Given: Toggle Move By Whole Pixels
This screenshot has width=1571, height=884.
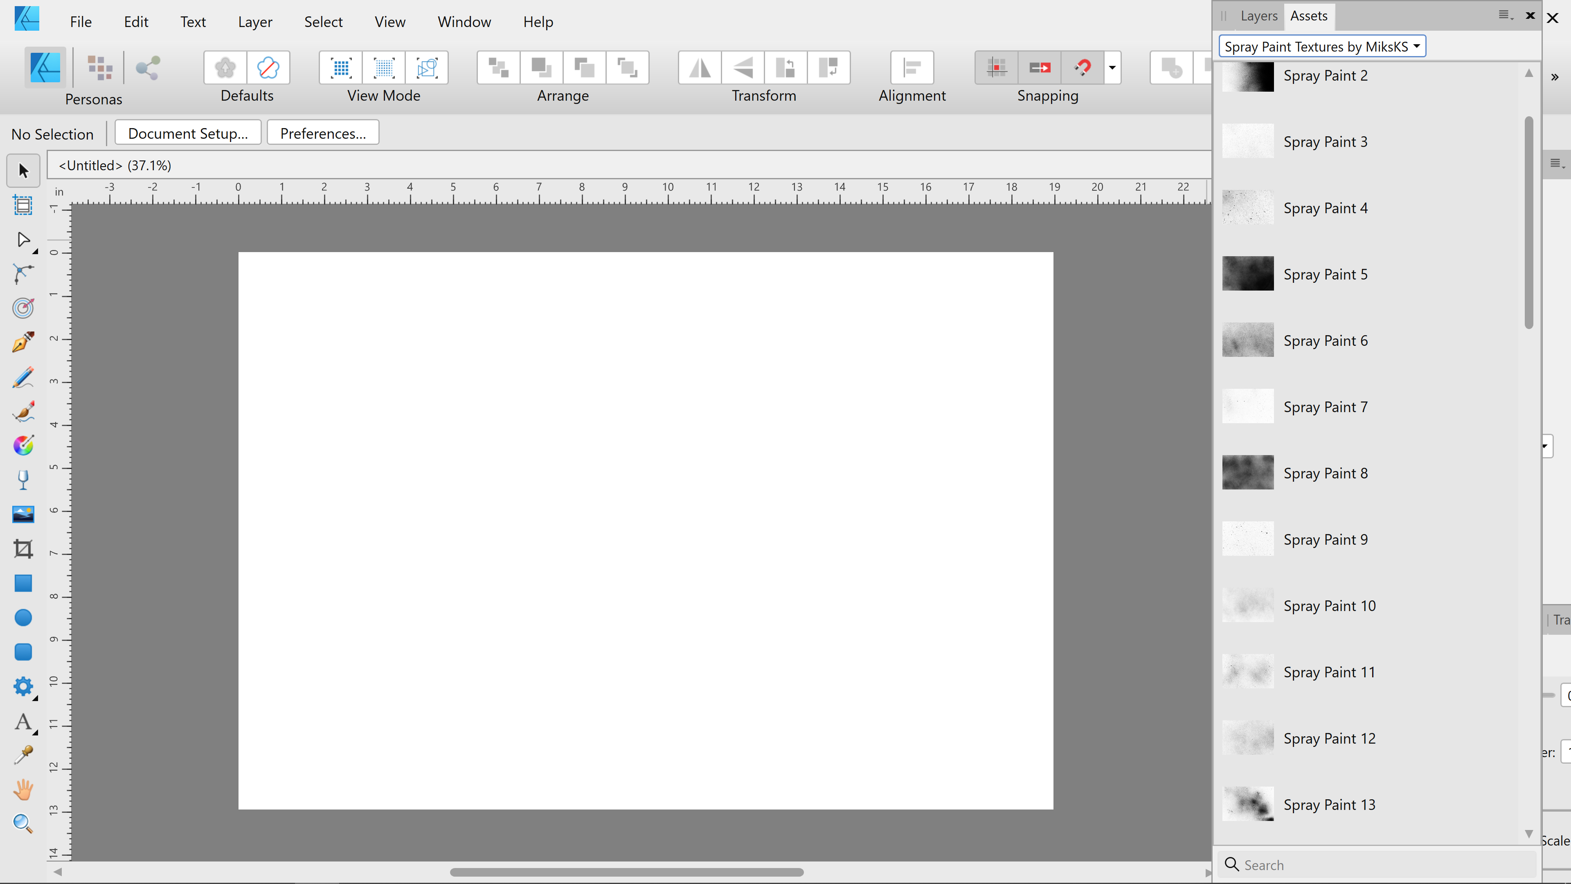Looking at the screenshot, I should click(1040, 67).
